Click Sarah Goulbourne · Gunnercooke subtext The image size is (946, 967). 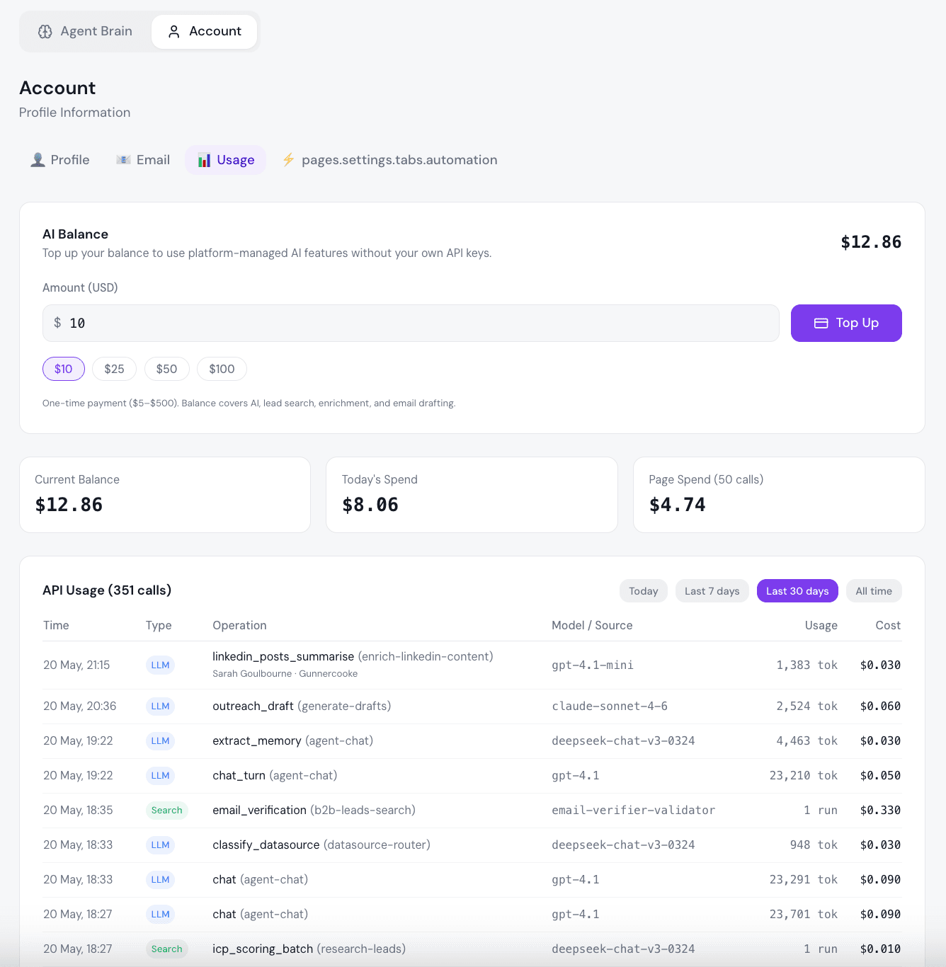click(285, 674)
